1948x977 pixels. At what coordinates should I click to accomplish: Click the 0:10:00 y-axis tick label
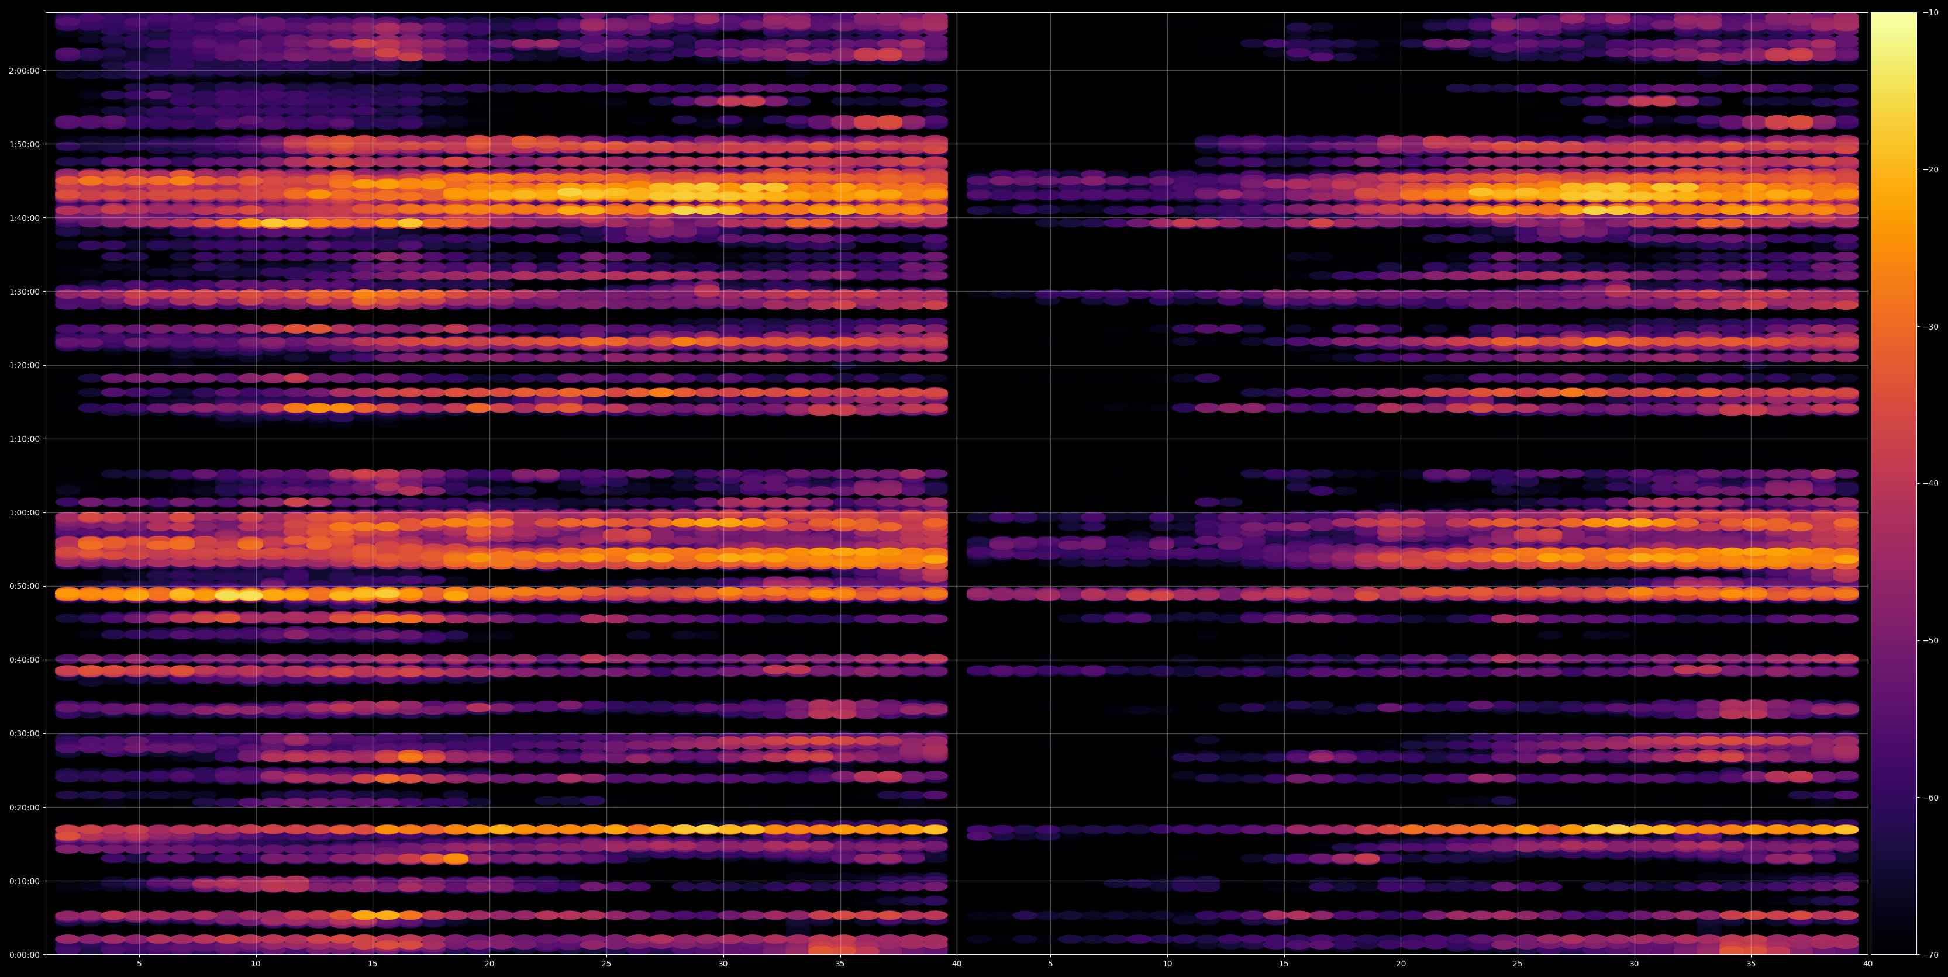coord(24,881)
